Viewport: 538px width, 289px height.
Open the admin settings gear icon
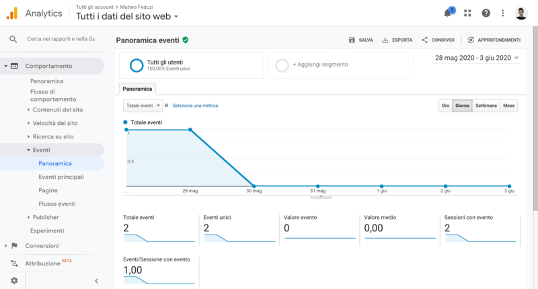pyautogui.click(x=14, y=280)
